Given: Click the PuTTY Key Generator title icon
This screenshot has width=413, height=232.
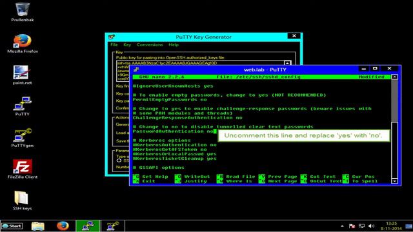Looking at the screenshot, I should click(112, 37).
